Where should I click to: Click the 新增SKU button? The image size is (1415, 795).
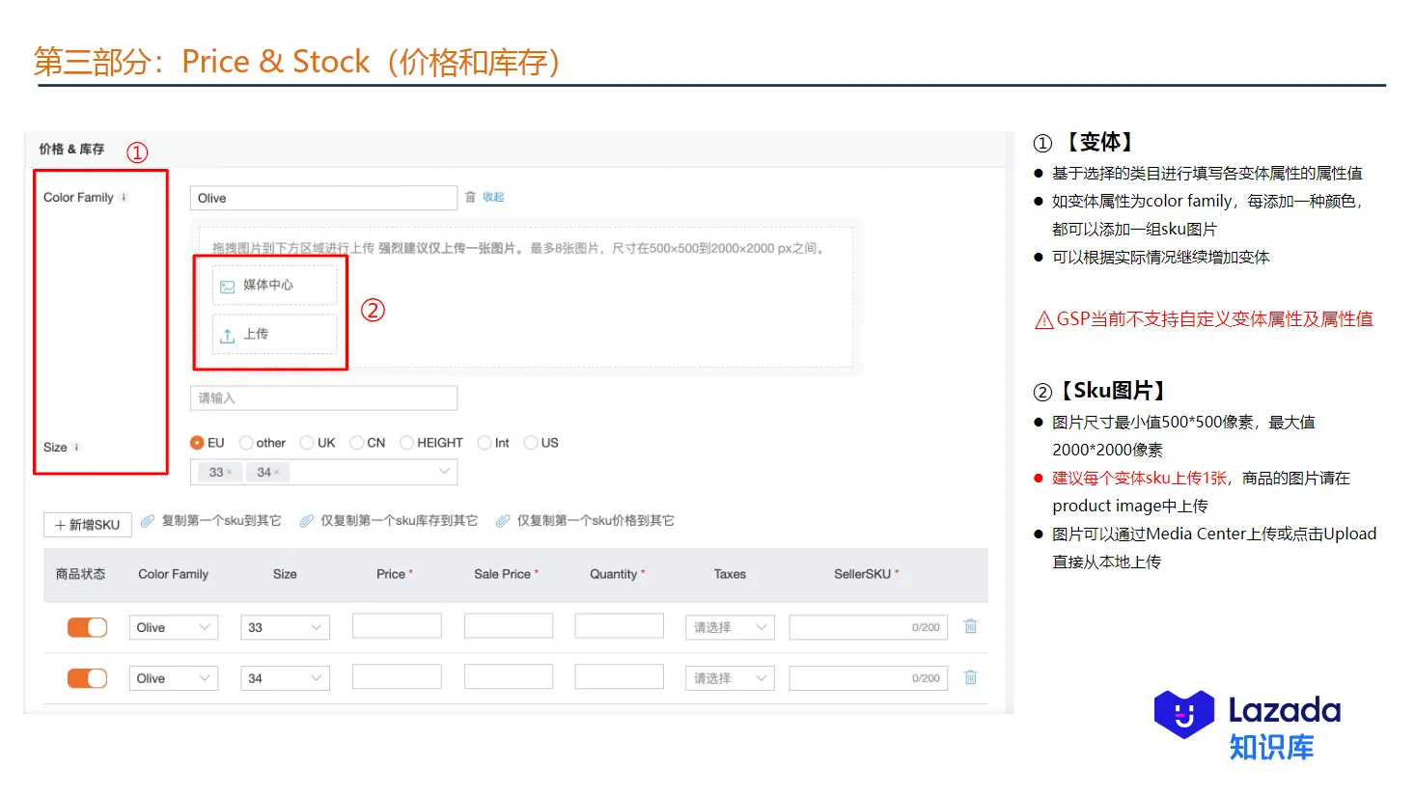click(x=87, y=524)
